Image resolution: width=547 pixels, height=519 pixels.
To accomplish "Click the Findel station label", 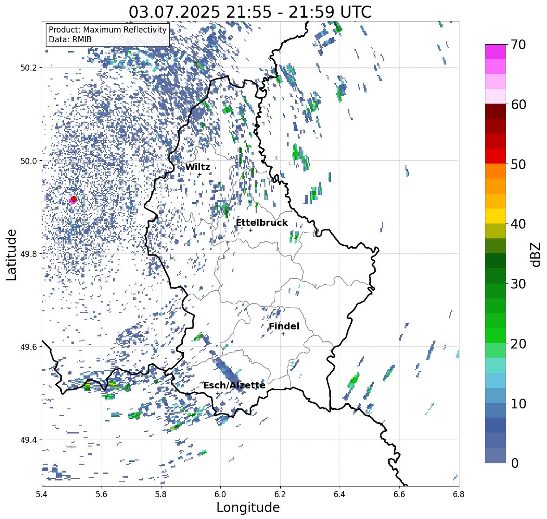I will point(284,326).
